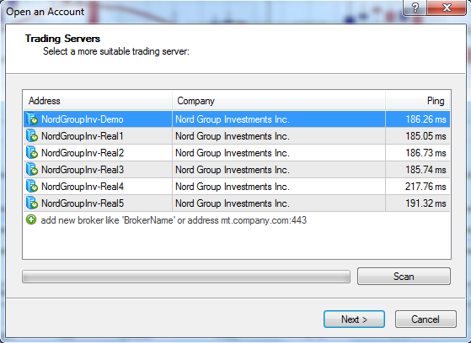Click the 217.76 ms ping value
Image resolution: width=471 pixels, height=343 pixels.
point(426,187)
